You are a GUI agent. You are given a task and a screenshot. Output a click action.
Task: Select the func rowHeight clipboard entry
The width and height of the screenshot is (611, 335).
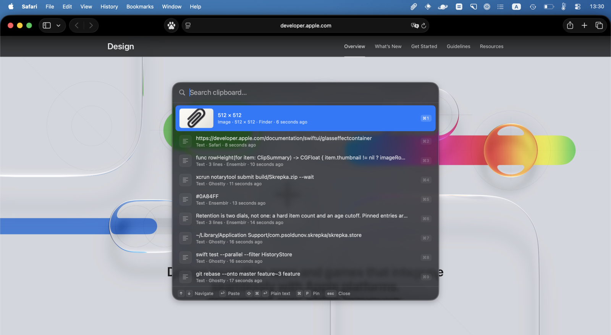point(305,161)
